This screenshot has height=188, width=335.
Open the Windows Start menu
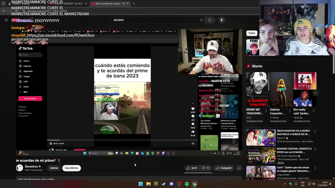tap(141, 184)
